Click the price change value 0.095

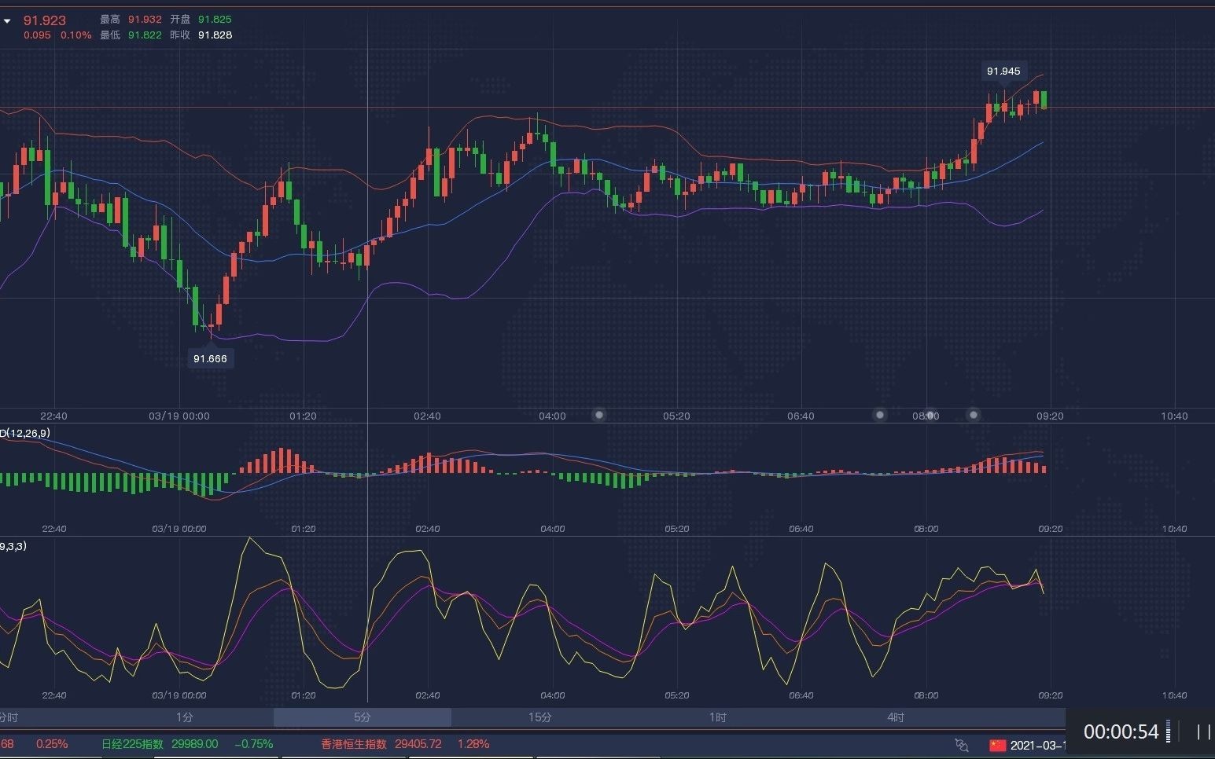point(37,35)
